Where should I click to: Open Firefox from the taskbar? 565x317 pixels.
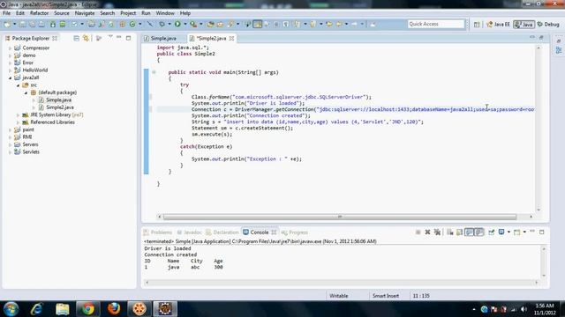(114, 309)
